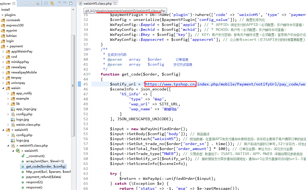Click the Back navigation arrow in explorer
The image size is (306, 190).
[26, 3]
